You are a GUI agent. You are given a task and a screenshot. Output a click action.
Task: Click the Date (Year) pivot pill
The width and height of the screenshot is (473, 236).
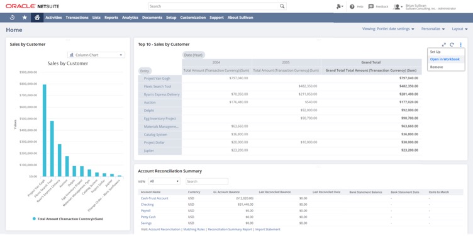click(x=194, y=55)
